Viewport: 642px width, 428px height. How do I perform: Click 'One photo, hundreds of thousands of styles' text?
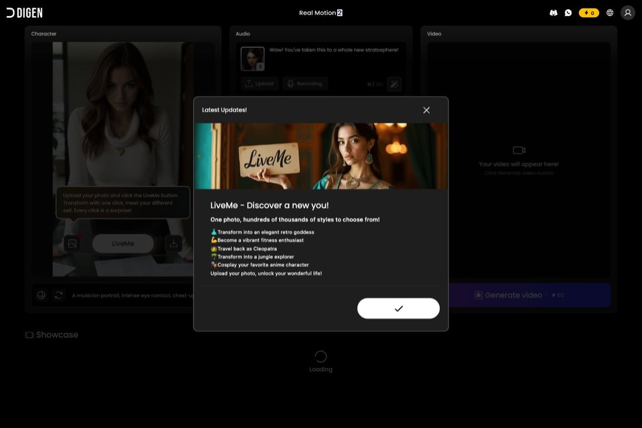click(295, 220)
